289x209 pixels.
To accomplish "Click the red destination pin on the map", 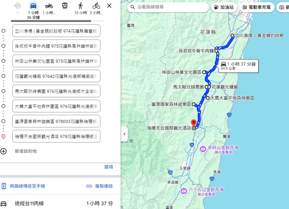I will (194, 123).
